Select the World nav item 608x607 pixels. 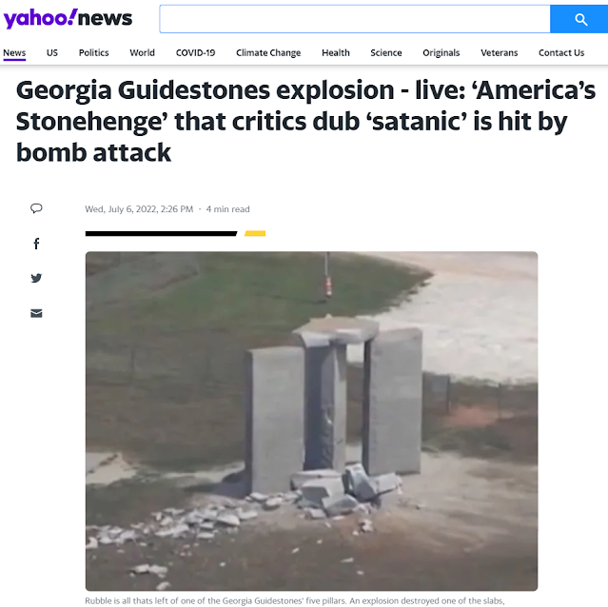pyautogui.click(x=143, y=52)
